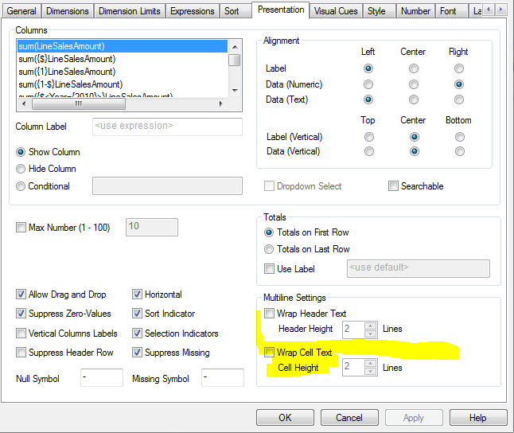Viewport: 514px width, 433px height.
Task: Increase Header Height lines with up arrow
Action: (x=371, y=326)
